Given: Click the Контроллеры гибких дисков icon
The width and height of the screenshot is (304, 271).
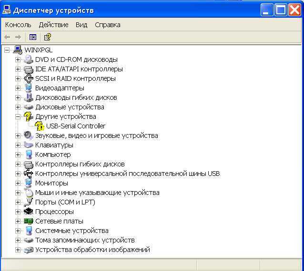Looking at the screenshot, I should [x=29, y=164].
